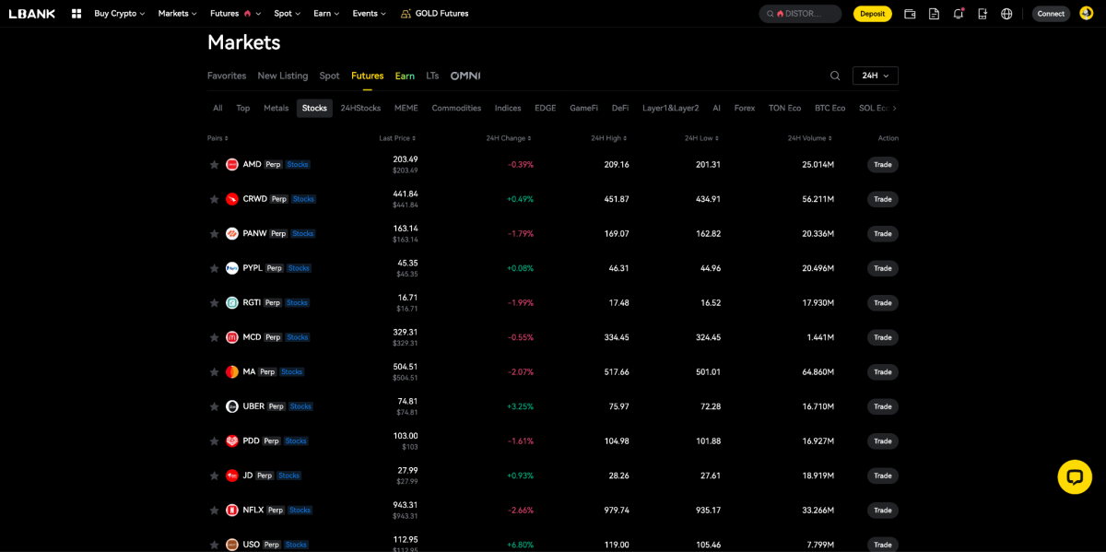This screenshot has width=1106, height=552.
Task: Open the orders document icon
Action: pyautogui.click(x=933, y=13)
